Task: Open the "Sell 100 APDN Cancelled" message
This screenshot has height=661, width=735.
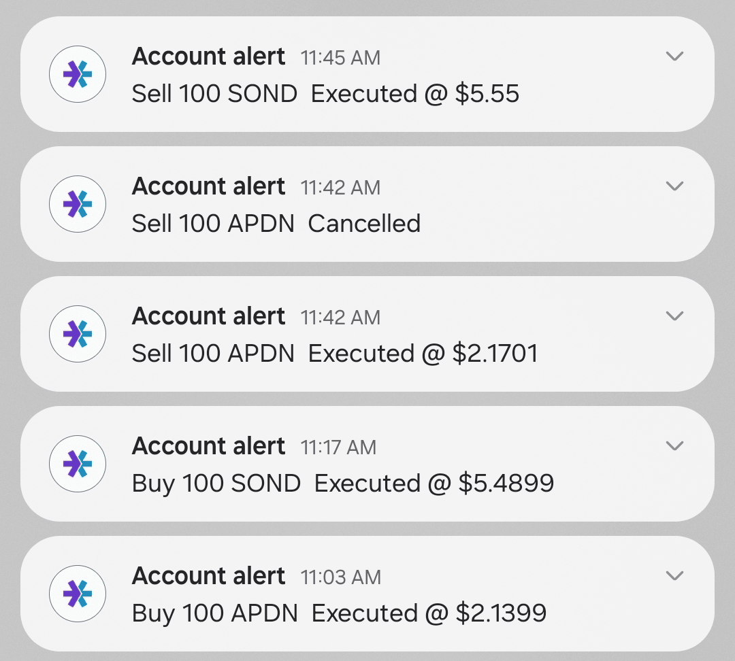Action: coord(276,224)
